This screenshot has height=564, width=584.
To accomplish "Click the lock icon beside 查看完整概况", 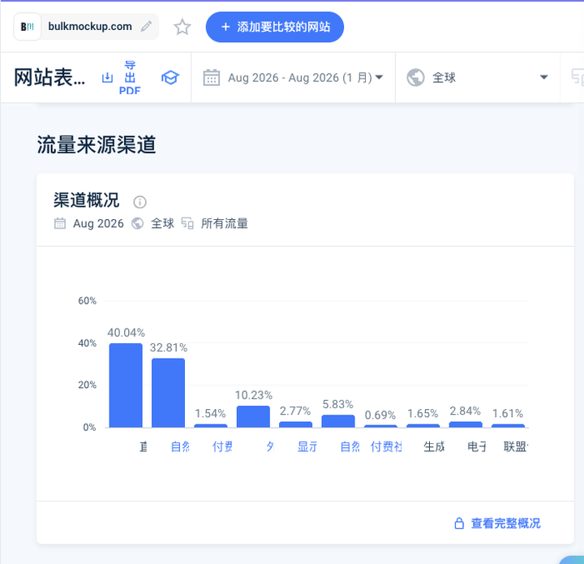I will click(459, 523).
